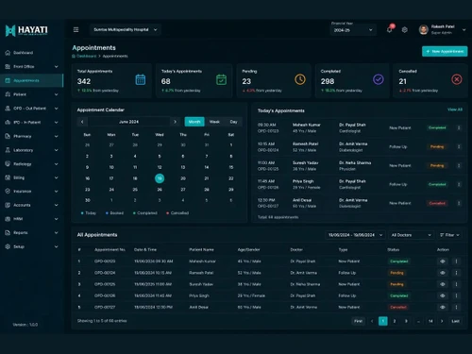Go to the Last pagination page
472x354 pixels.
point(455,321)
